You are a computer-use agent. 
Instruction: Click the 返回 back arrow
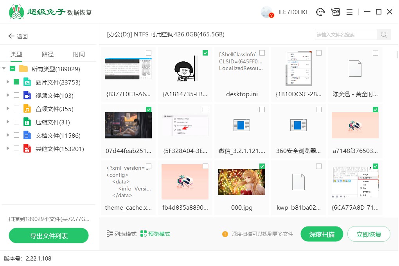(x=11, y=36)
